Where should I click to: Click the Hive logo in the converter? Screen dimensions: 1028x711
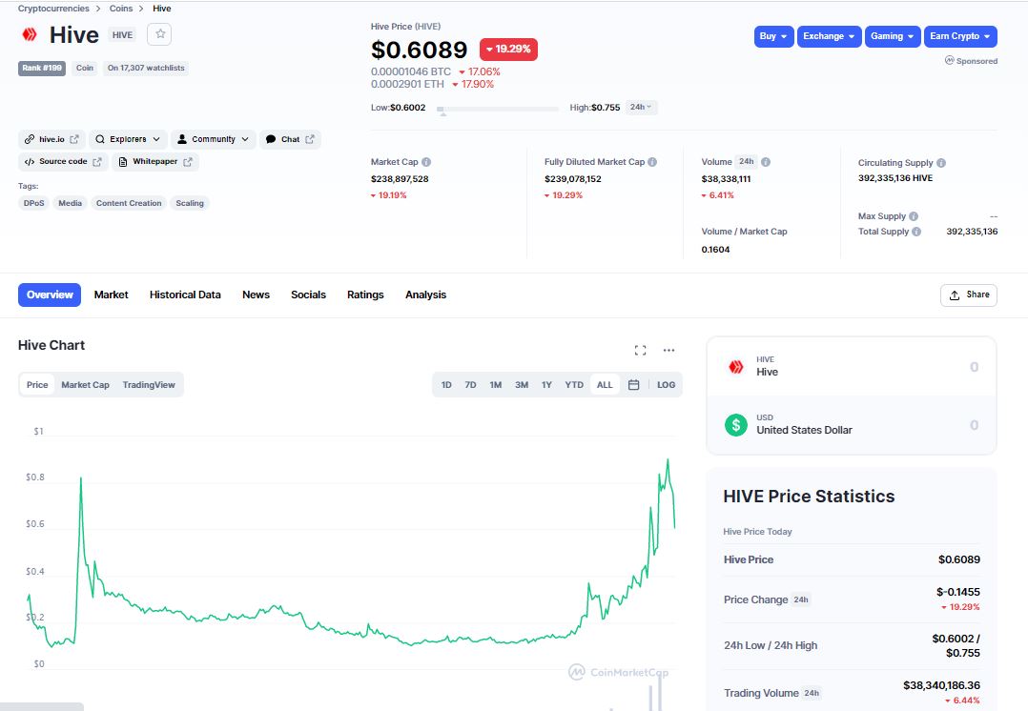[x=736, y=367]
